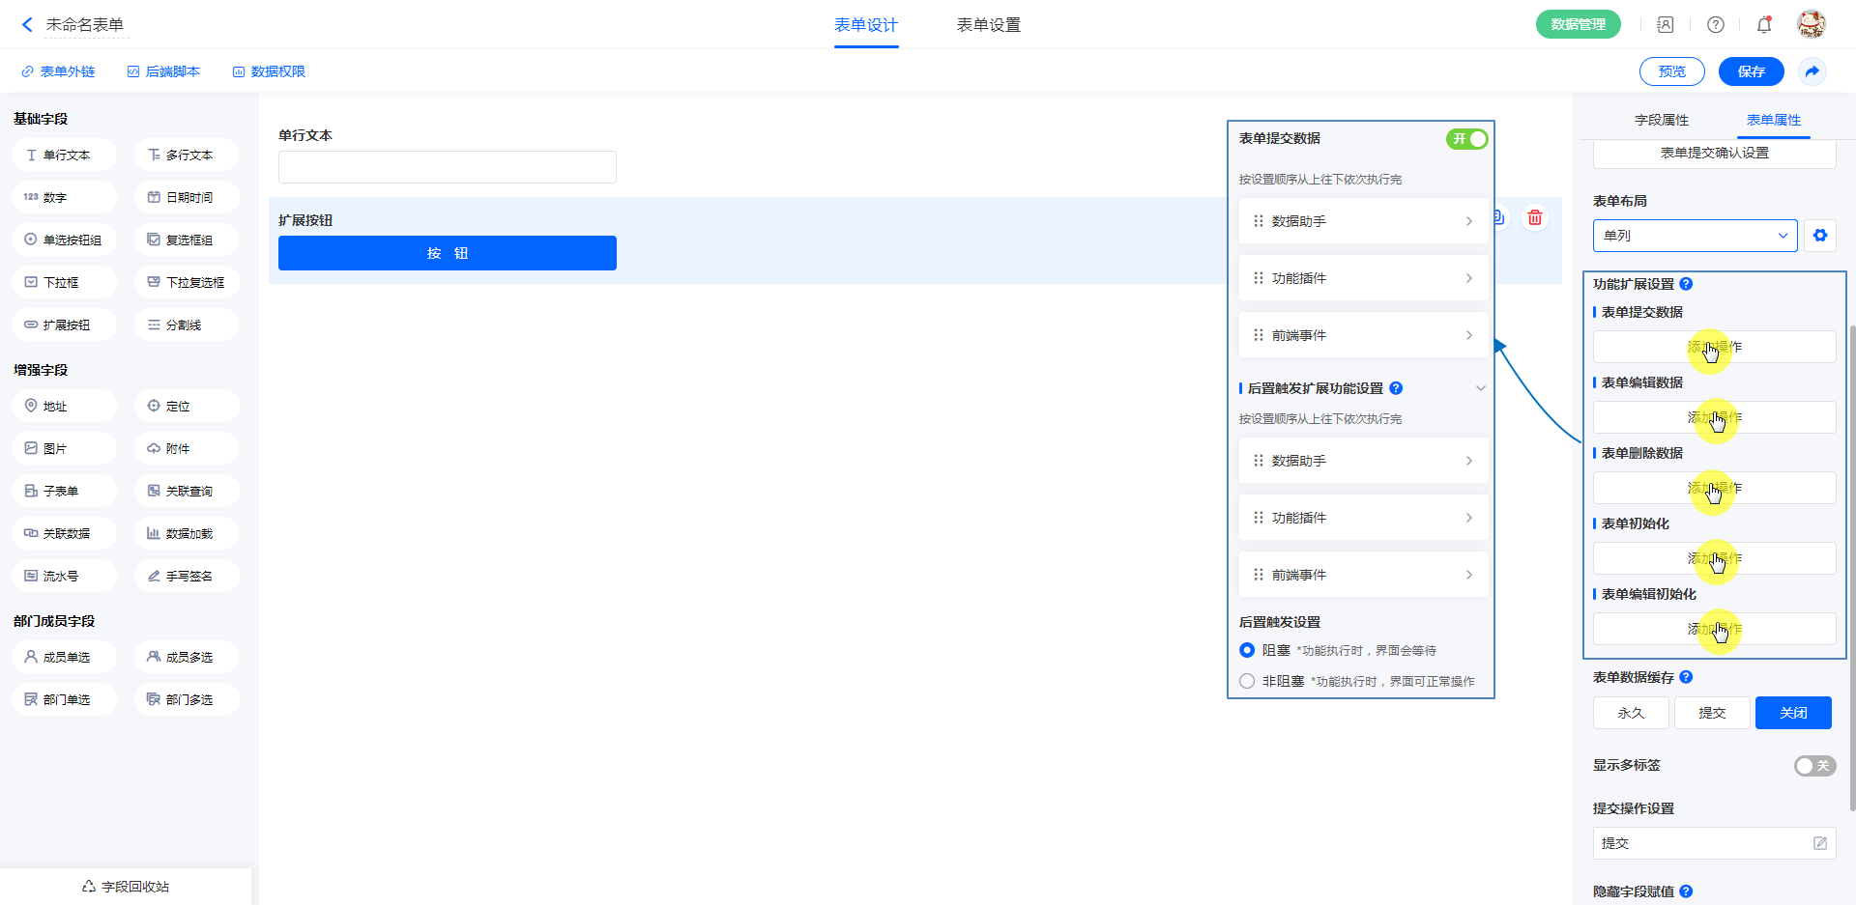Click the blue share arrow icon
The width and height of the screenshot is (1856, 905).
click(x=1812, y=71)
